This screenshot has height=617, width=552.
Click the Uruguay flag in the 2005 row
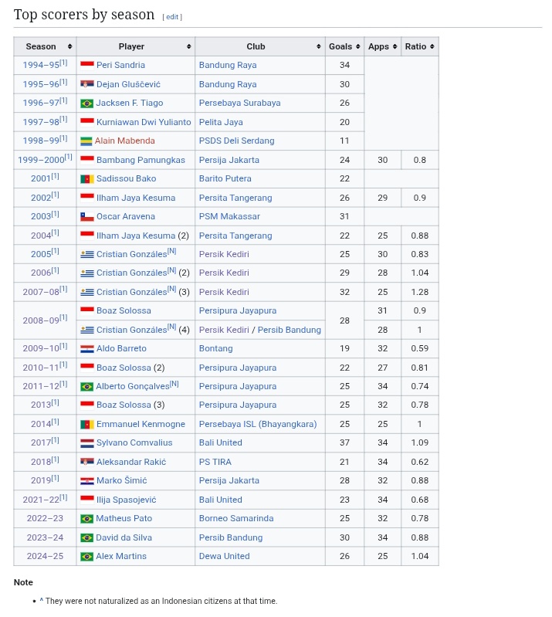[87, 255]
